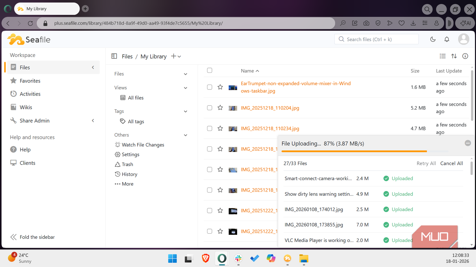
Task: Open new browser tab plus button
Action: click(x=85, y=9)
